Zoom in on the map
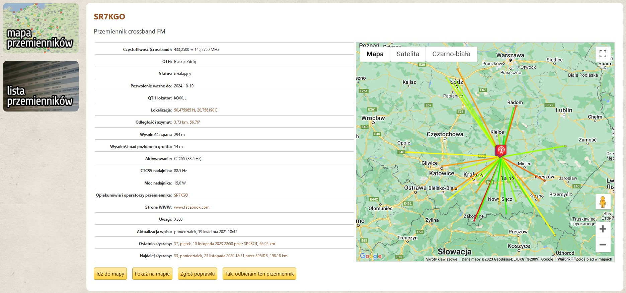The height and width of the screenshot is (293, 626). click(603, 229)
